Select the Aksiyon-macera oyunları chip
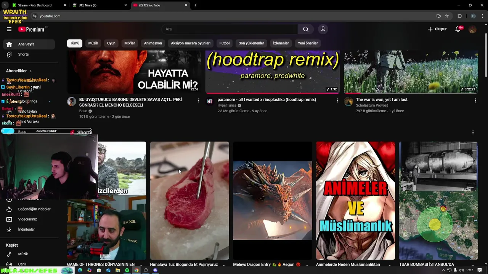 [191, 43]
